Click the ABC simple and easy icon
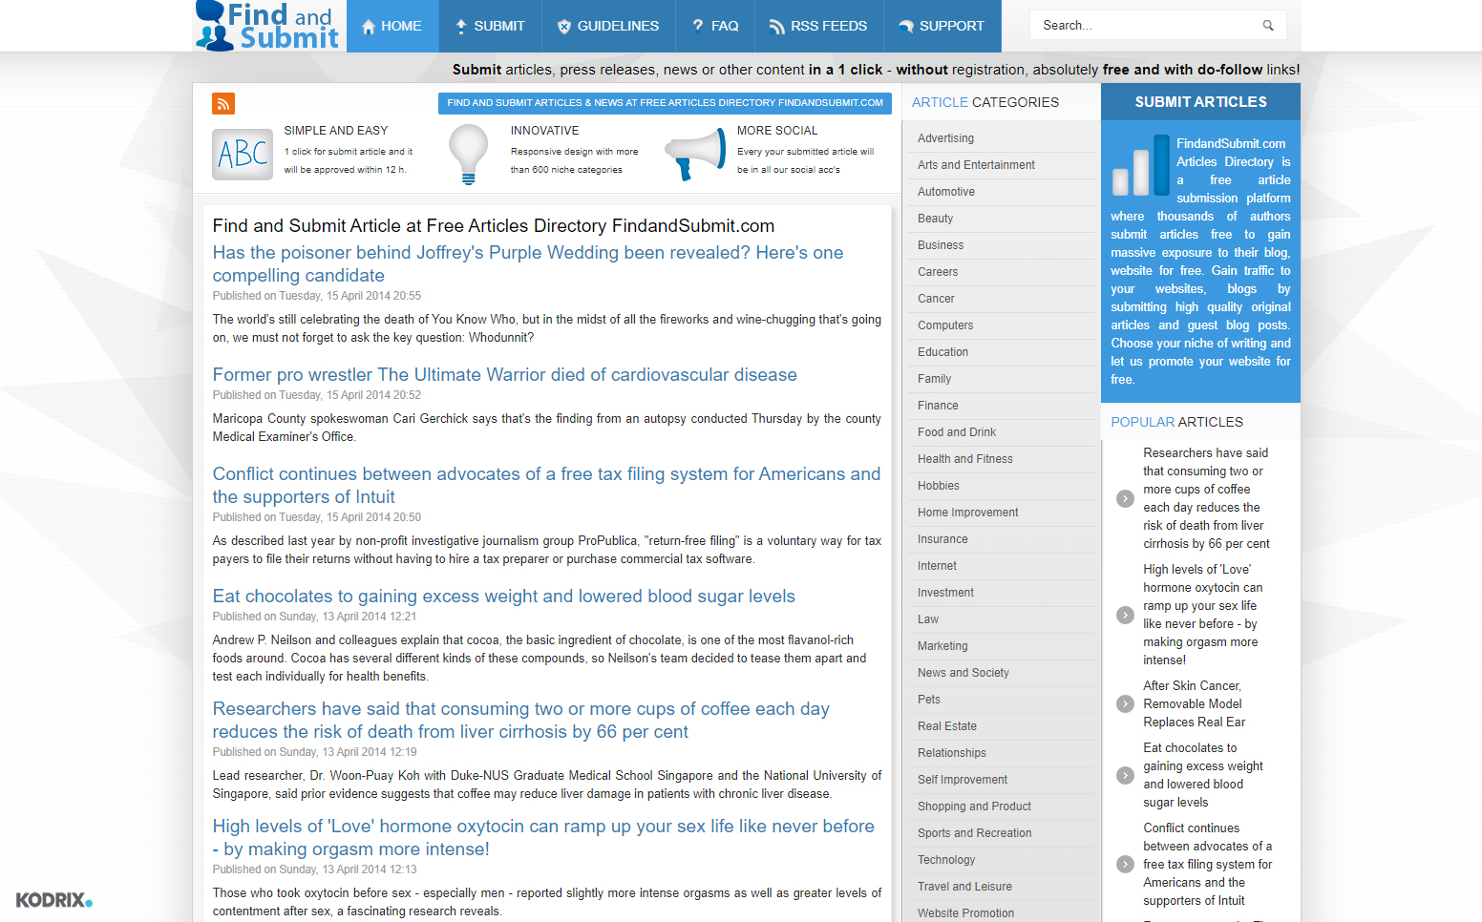Screen dimensions: 1482x922 tap(243, 155)
